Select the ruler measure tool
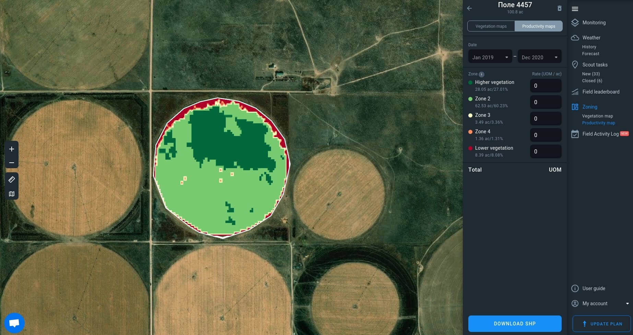 pos(12,179)
